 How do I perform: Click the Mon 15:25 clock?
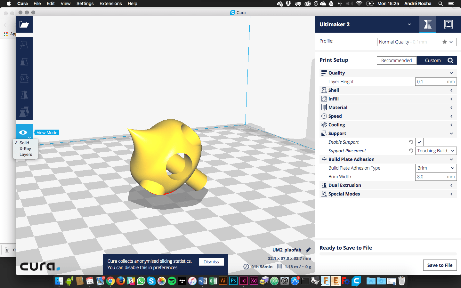(388, 4)
